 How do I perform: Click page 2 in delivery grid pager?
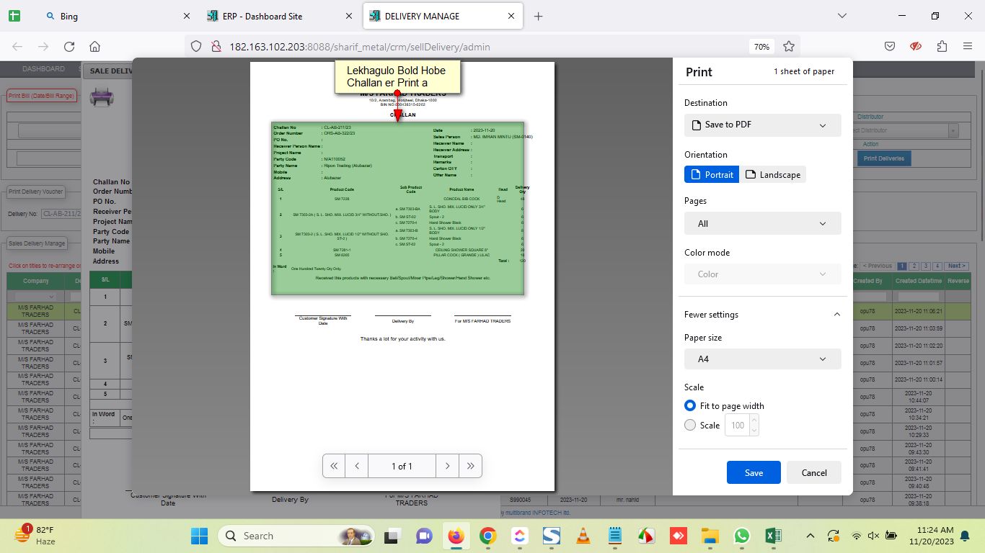pyautogui.click(x=913, y=266)
